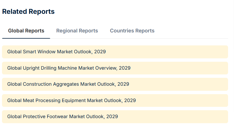The image size is (234, 128).
Task: Open Global Upright Drilling Machine Market Overview
Action: pyautogui.click(x=69, y=68)
